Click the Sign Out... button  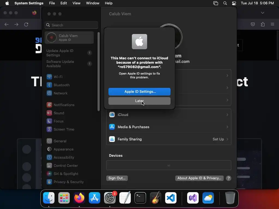(x=117, y=178)
